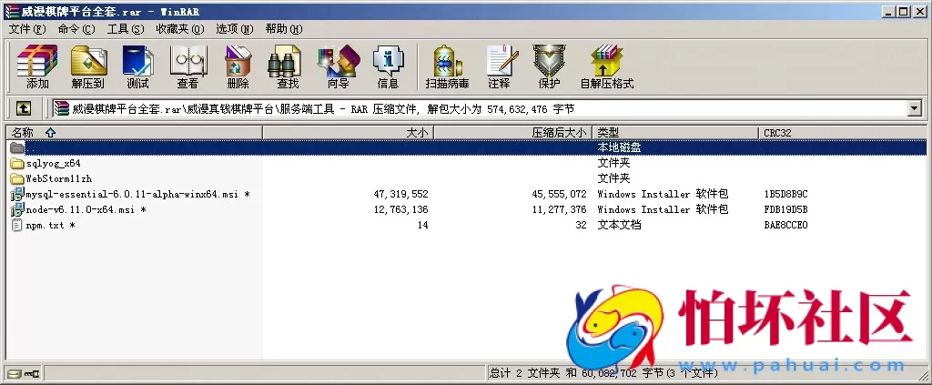This screenshot has width=932, height=385.
Task: Click npm.txt size value 14
Action: [422, 225]
